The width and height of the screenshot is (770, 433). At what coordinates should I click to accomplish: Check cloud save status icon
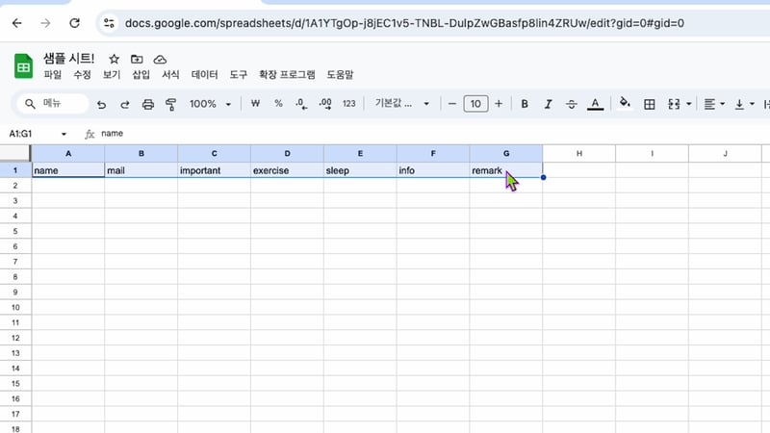point(160,60)
